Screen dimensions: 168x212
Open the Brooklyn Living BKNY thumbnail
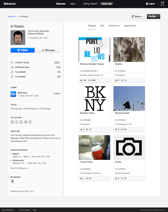[x=94, y=99]
